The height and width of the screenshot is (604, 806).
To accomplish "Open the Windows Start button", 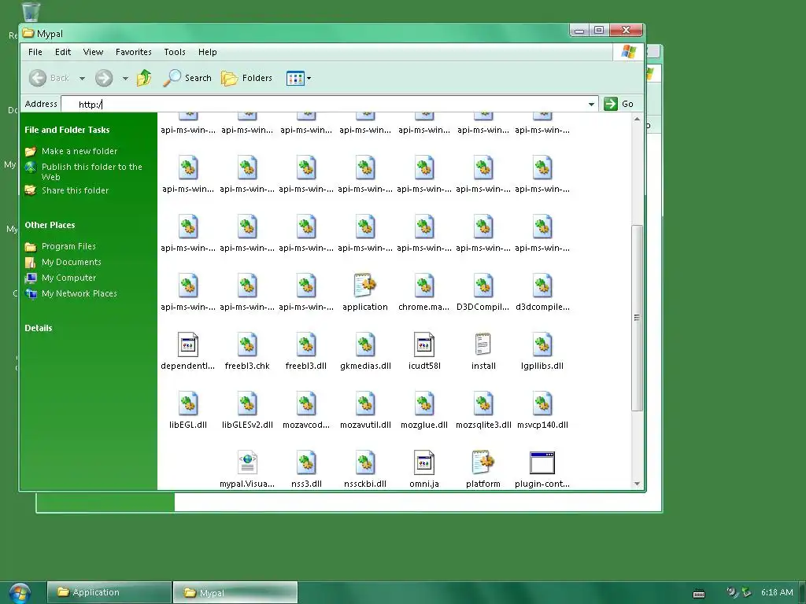I will 20,593.
